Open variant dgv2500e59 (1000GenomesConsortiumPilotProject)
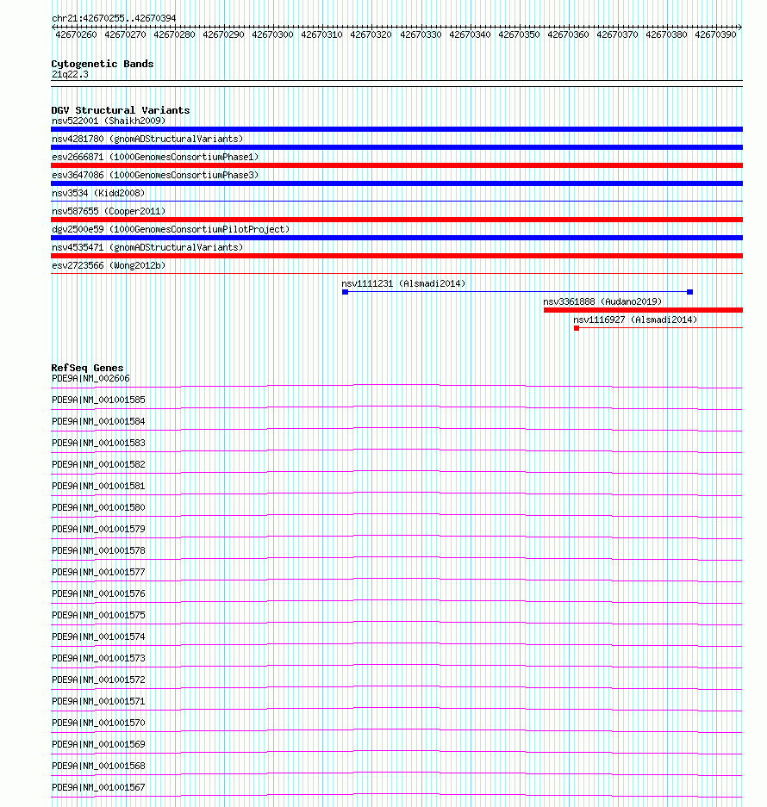 pos(171,229)
